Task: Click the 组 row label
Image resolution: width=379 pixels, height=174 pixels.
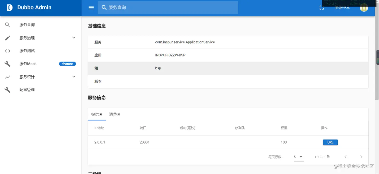Action: click(x=96, y=68)
